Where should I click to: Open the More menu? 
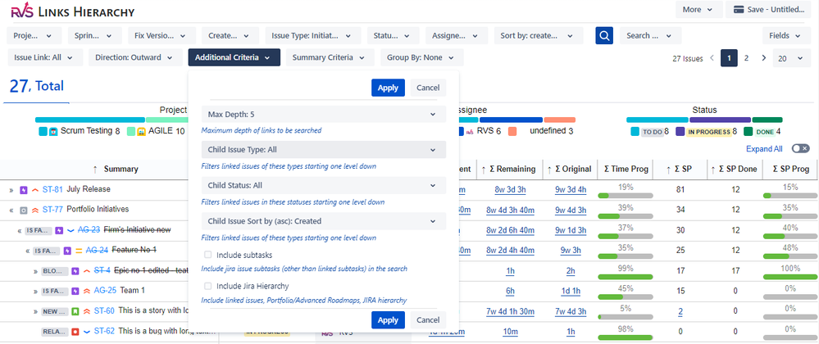coord(698,9)
